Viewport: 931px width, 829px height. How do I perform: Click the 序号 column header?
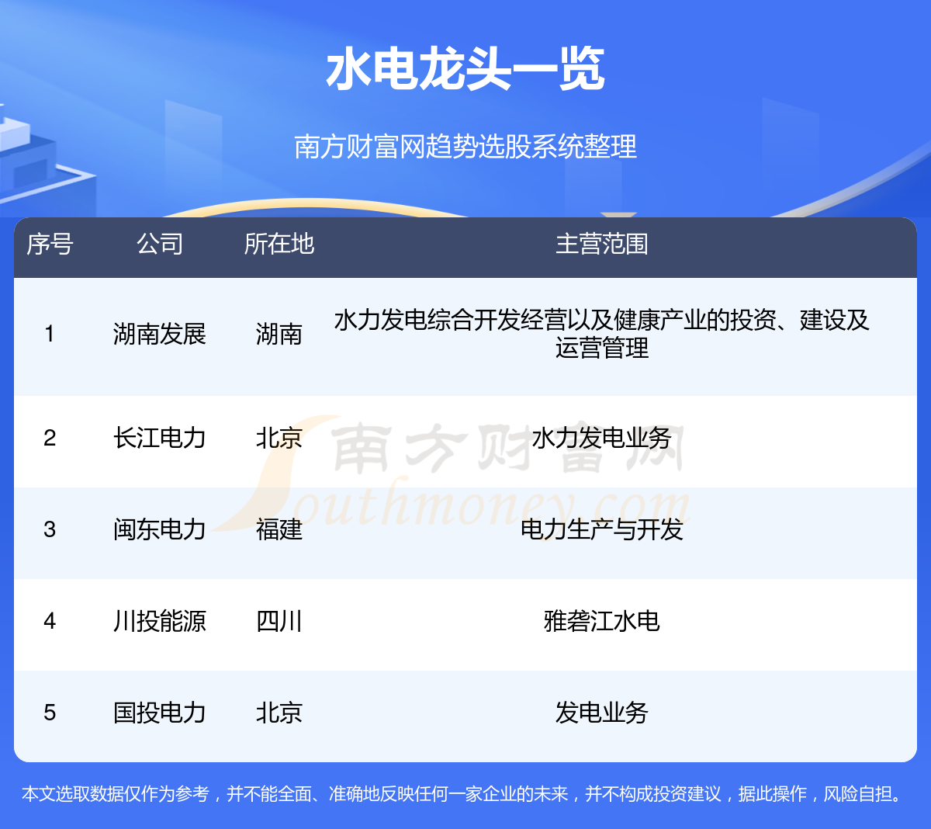[50, 245]
